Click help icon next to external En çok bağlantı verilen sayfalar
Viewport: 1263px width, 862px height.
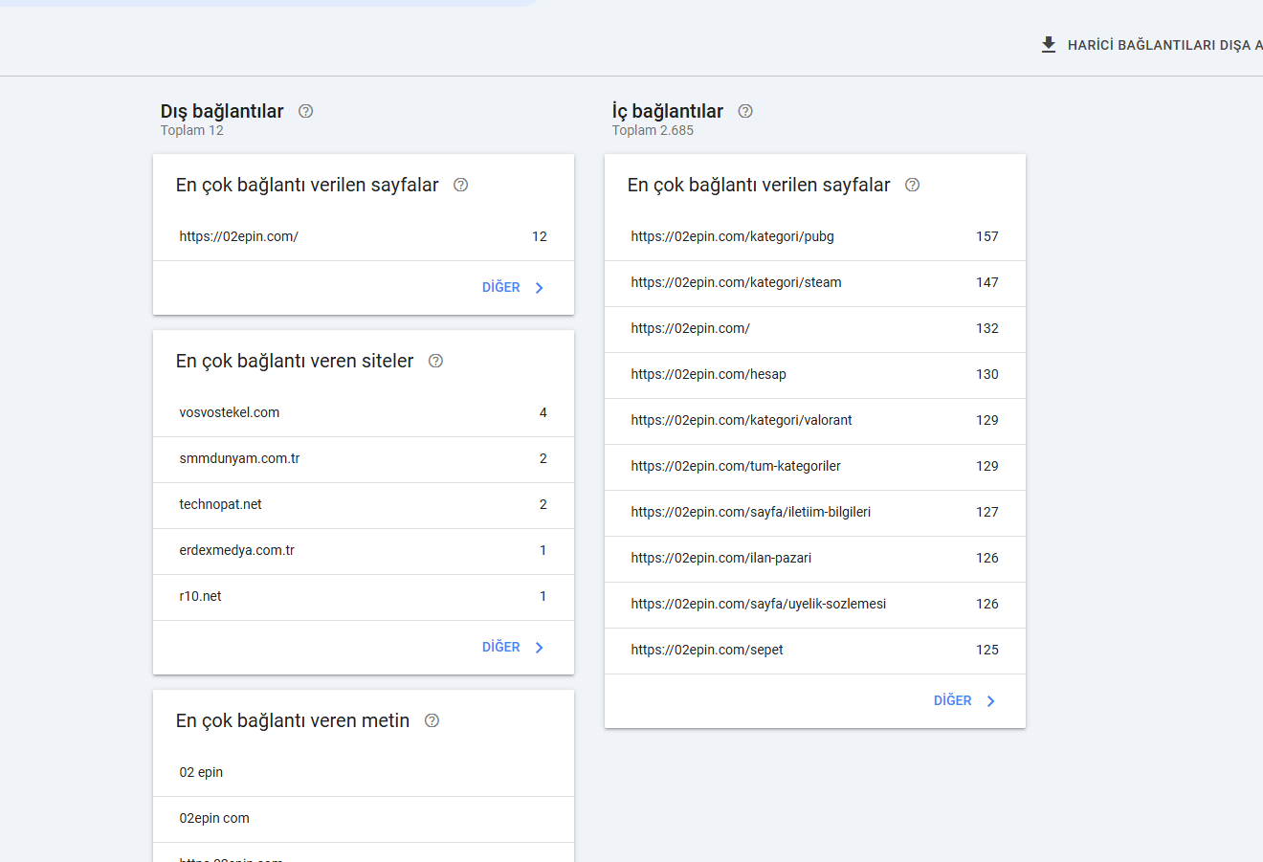460,185
